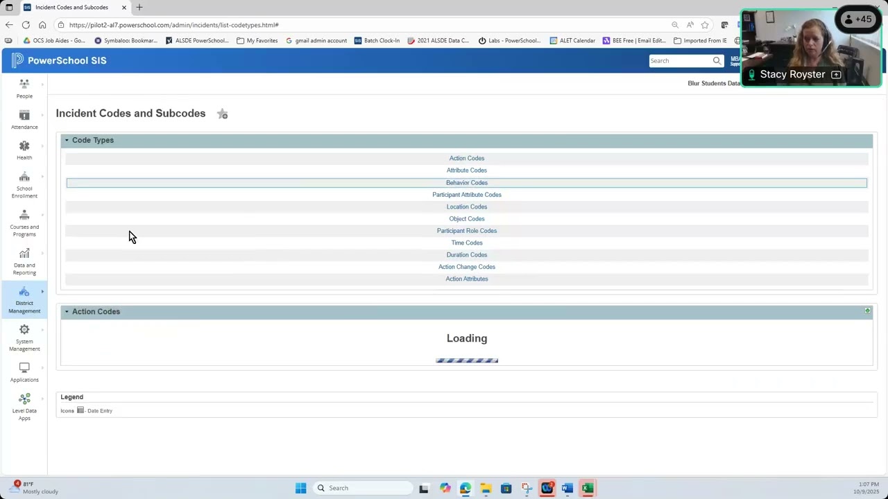
Task: Open Microsoft Store from the taskbar
Action: (506, 488)
